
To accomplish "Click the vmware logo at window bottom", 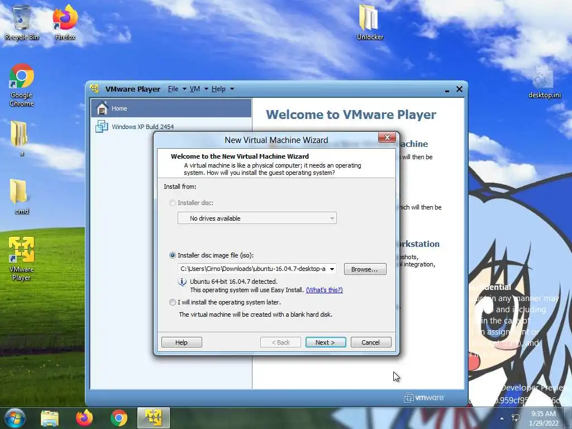I will 424,398.
